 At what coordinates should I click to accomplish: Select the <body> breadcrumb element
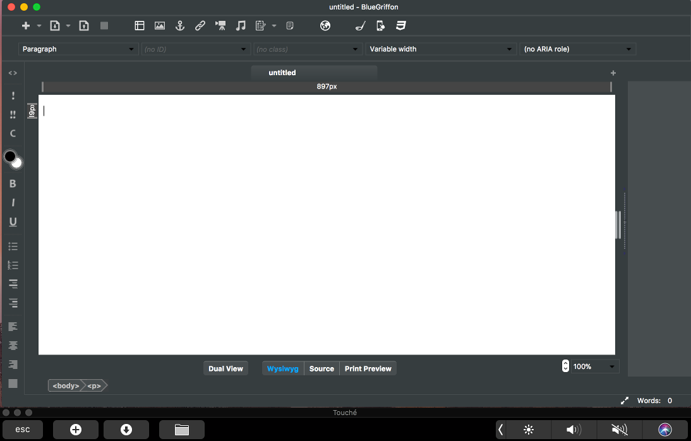click(x=66, y=386)
